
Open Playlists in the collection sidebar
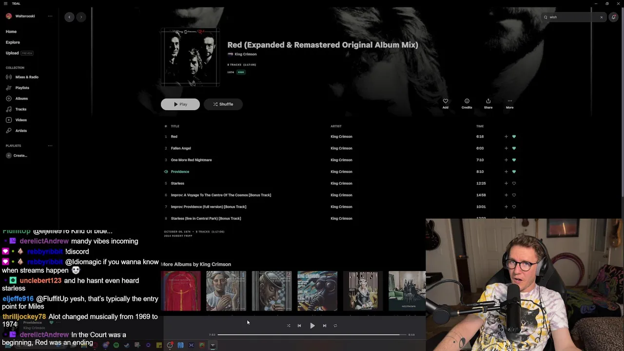(18, 88)
